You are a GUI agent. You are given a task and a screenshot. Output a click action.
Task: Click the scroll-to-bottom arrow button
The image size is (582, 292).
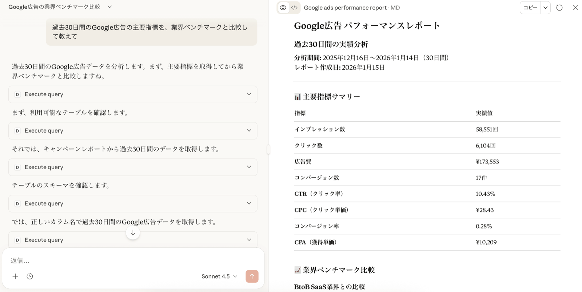click(x=133, y=233)
